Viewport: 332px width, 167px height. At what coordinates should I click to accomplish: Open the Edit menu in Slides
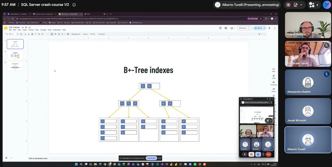tap(15, 30)
